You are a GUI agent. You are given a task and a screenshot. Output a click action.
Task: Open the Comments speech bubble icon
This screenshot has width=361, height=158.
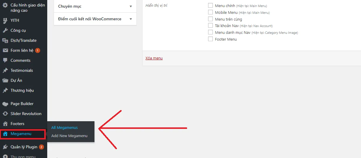tap(5, 60)
